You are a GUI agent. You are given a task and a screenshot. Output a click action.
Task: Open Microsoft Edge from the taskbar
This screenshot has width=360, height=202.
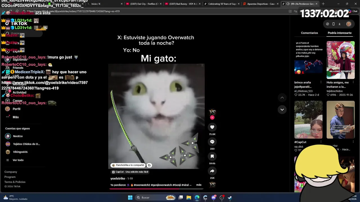pos(197,198)
